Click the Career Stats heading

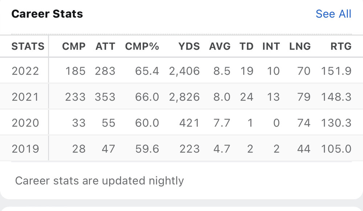tap(47, 14)
